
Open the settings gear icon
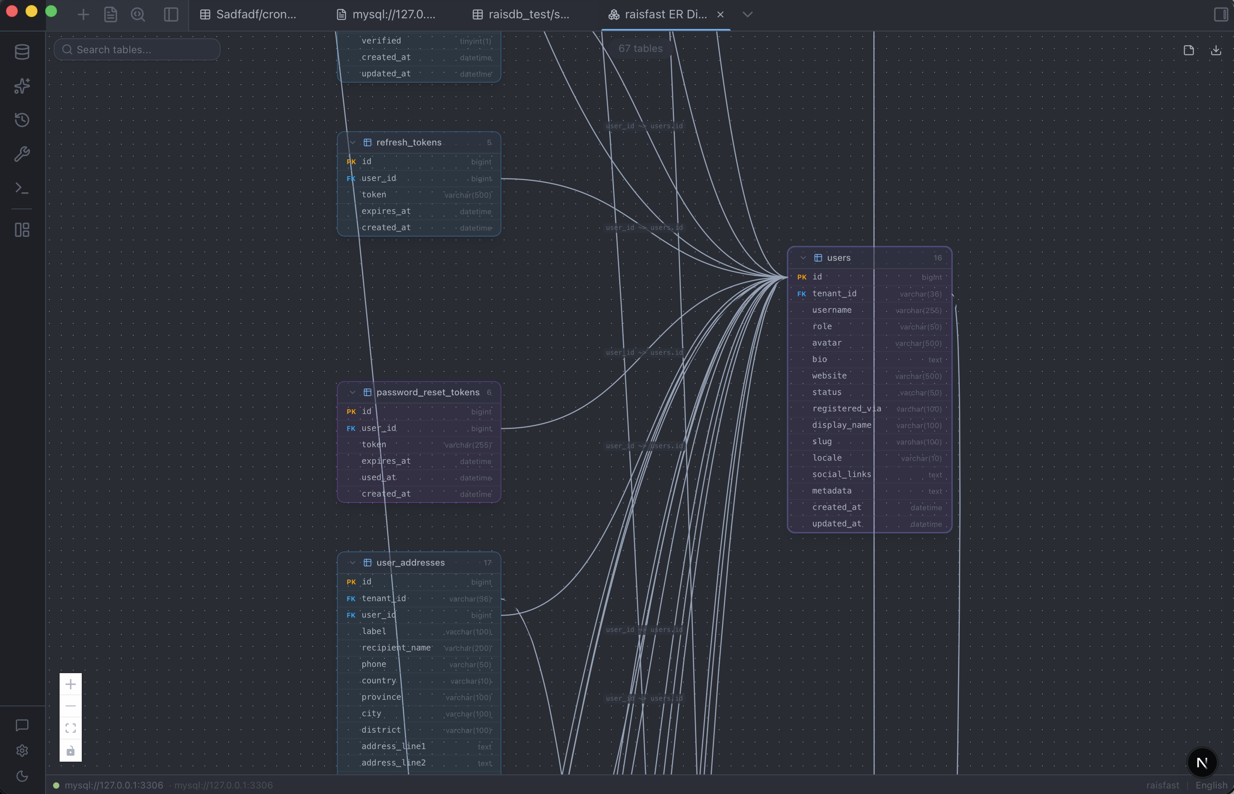pos(22,751)
